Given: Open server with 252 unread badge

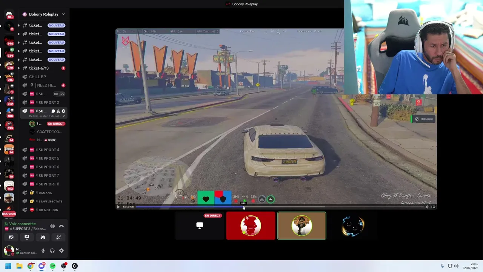Looking at the screenshot, I should [9, 100].
